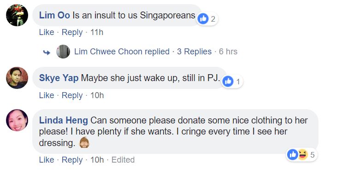Image resolution: width=342 pixels, height=170 pixels.
Task: Like Skye Yap's comment
Action: [x=47, y=95]
